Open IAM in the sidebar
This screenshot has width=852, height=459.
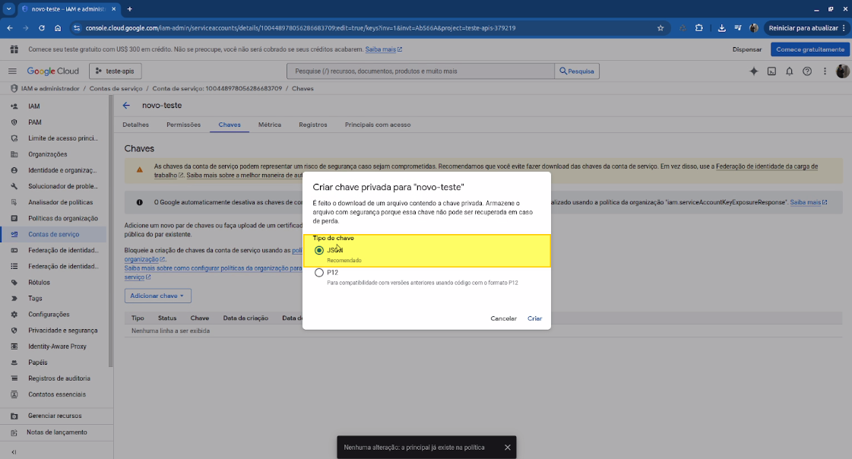point(54,106)
